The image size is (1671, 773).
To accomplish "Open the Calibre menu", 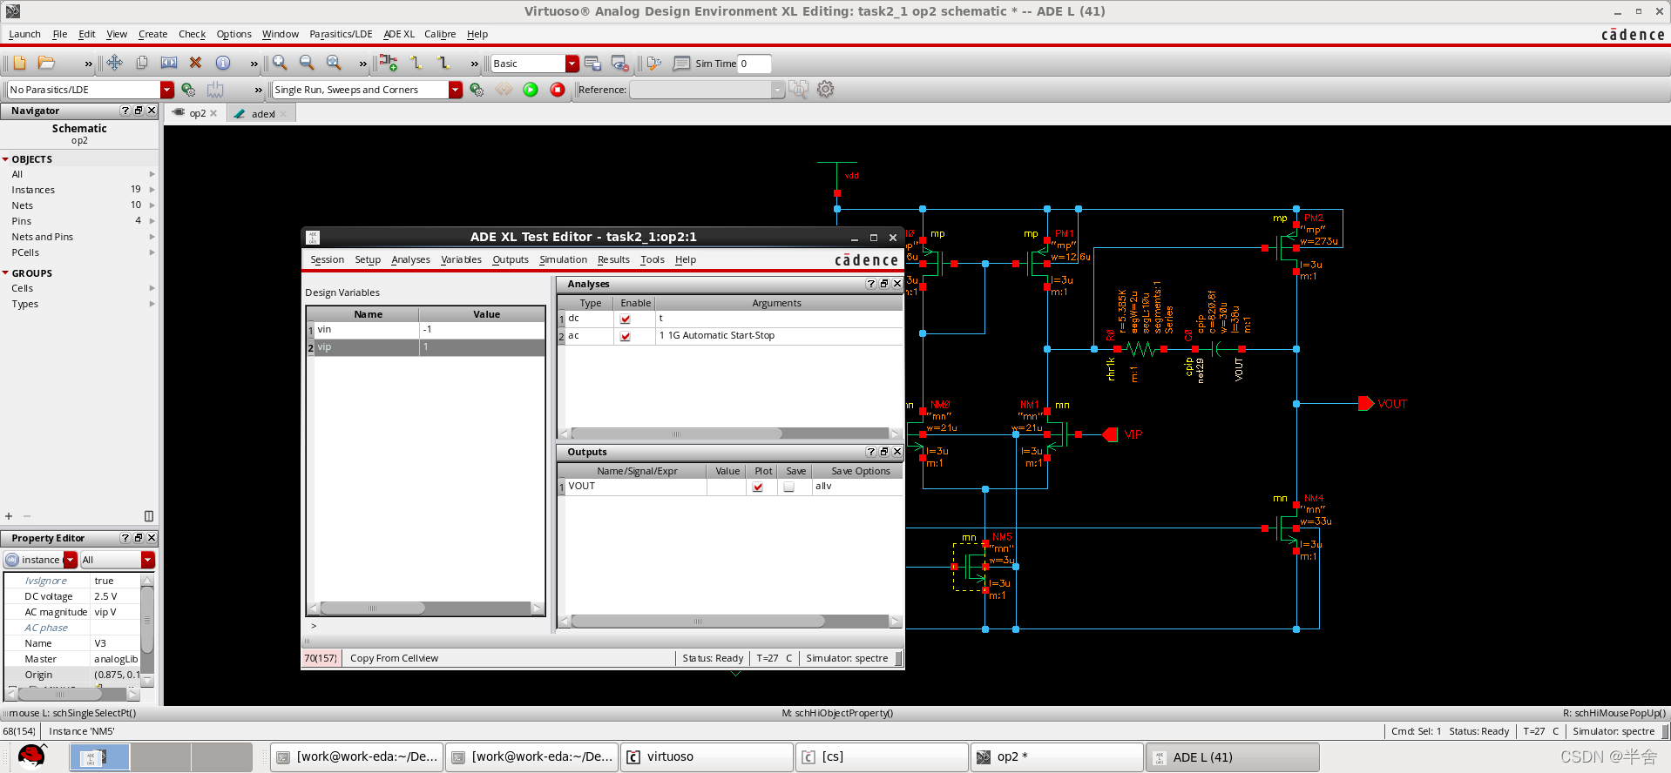I will click(440, 34).
